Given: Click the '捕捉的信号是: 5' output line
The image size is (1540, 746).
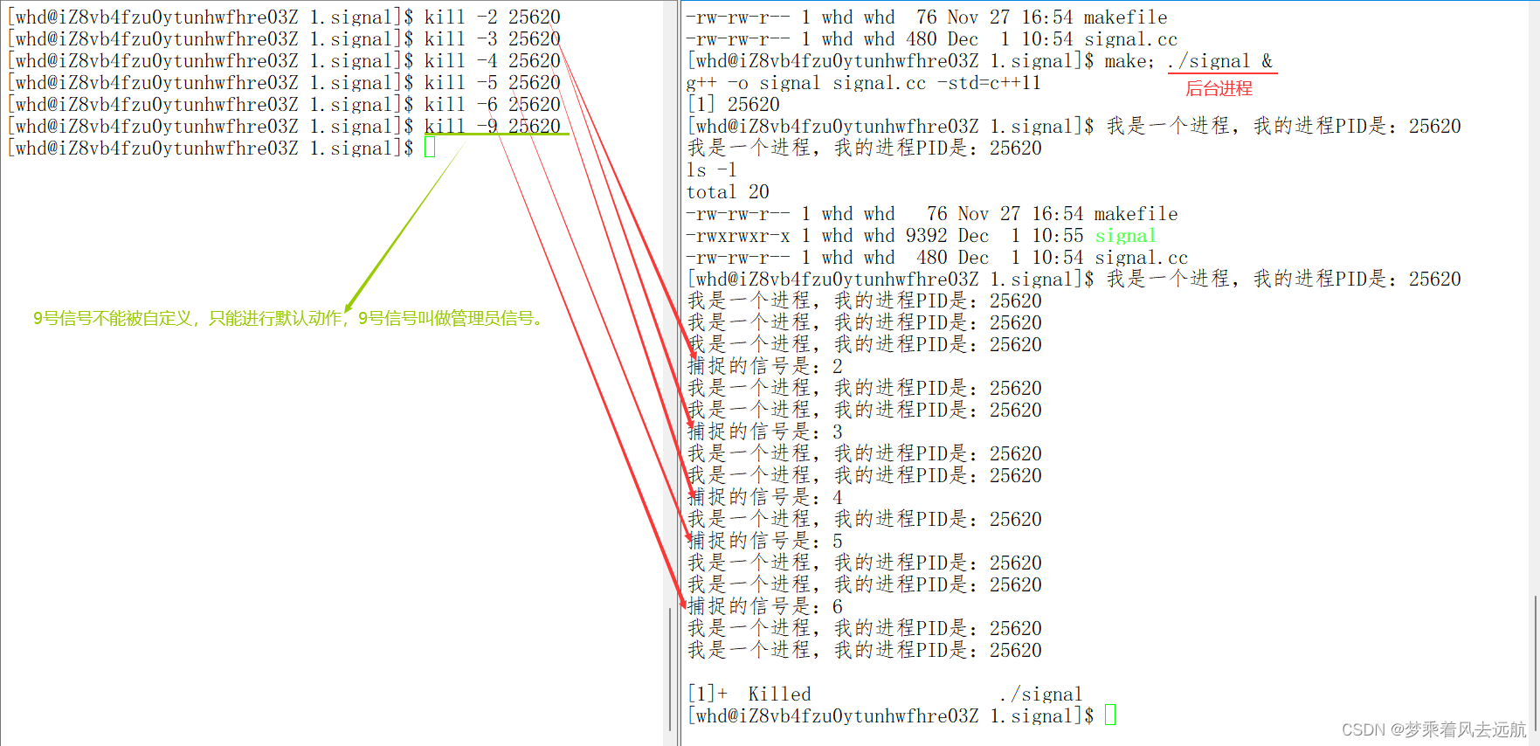Looking at the screenshot, I should point(765,542).
